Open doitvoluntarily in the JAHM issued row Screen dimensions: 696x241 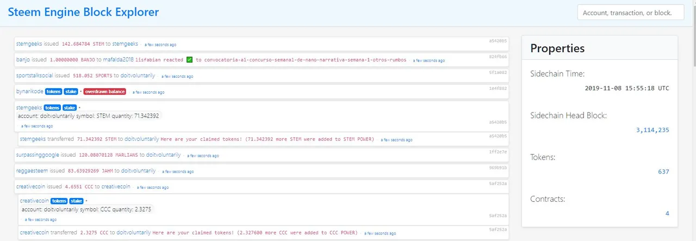point(138,170)
